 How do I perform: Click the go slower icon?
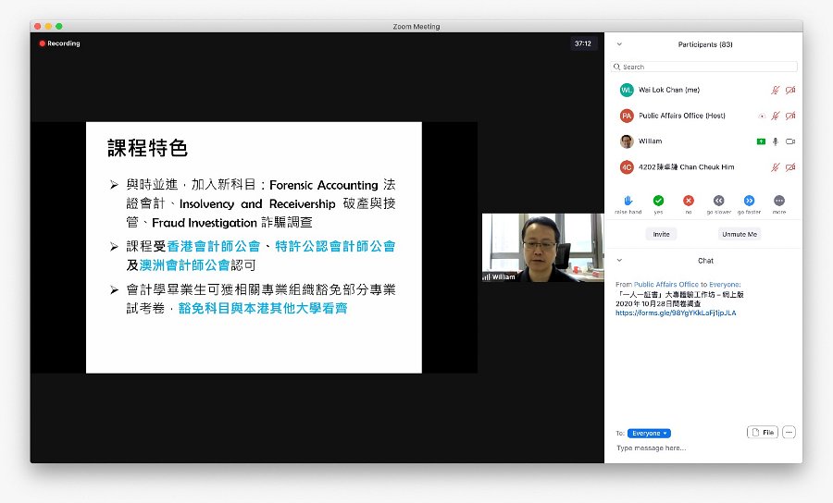(719, 201)
